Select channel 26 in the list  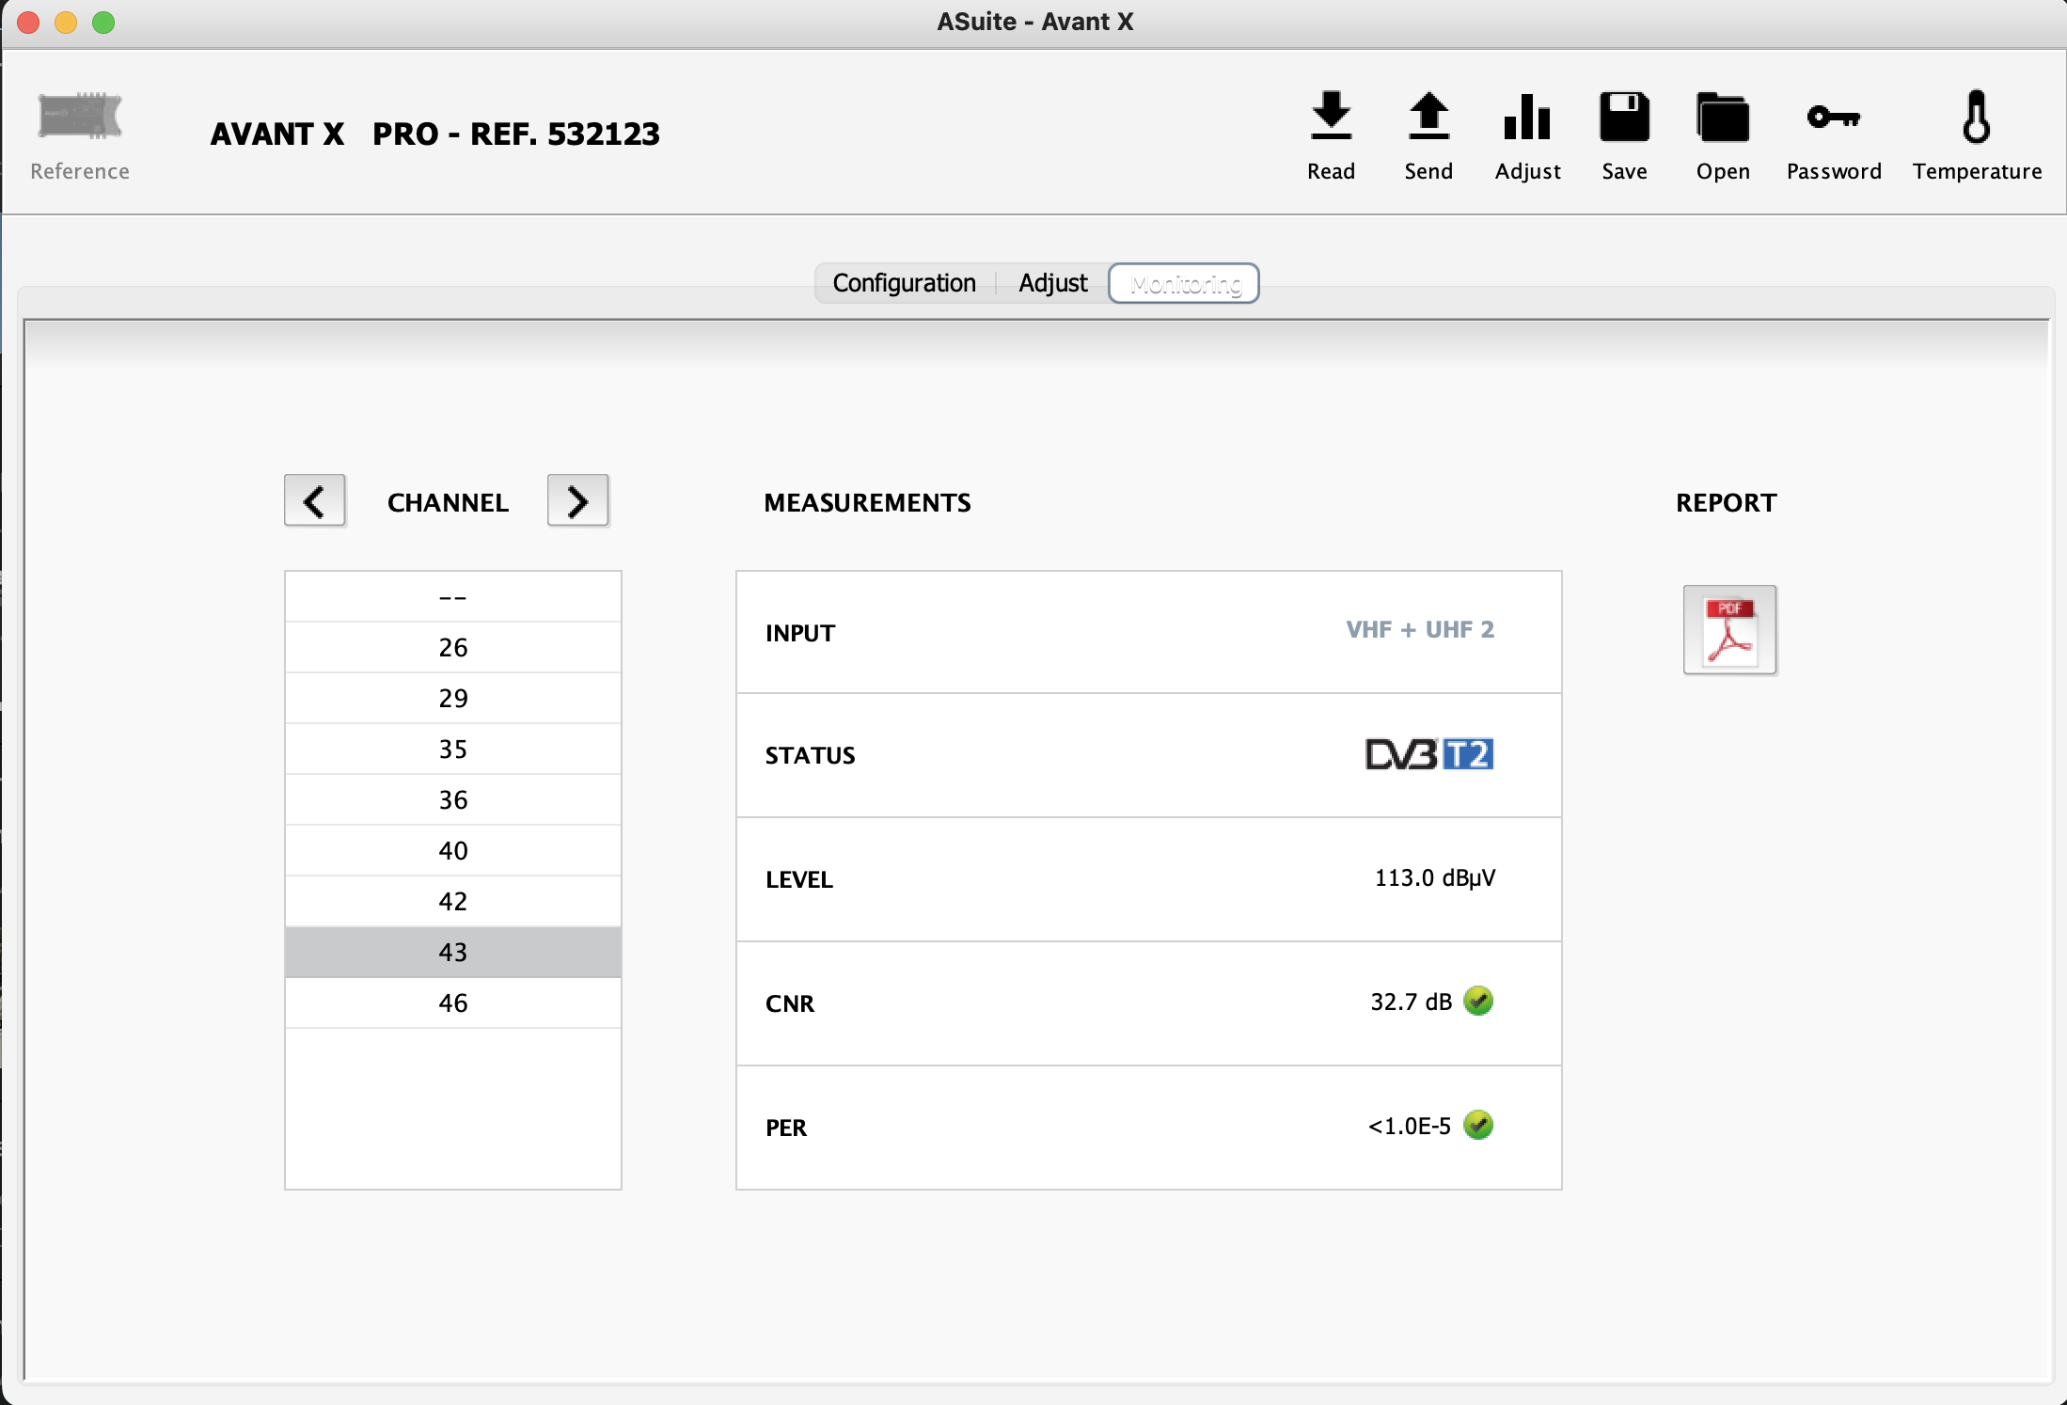click(x=453, y=647)
